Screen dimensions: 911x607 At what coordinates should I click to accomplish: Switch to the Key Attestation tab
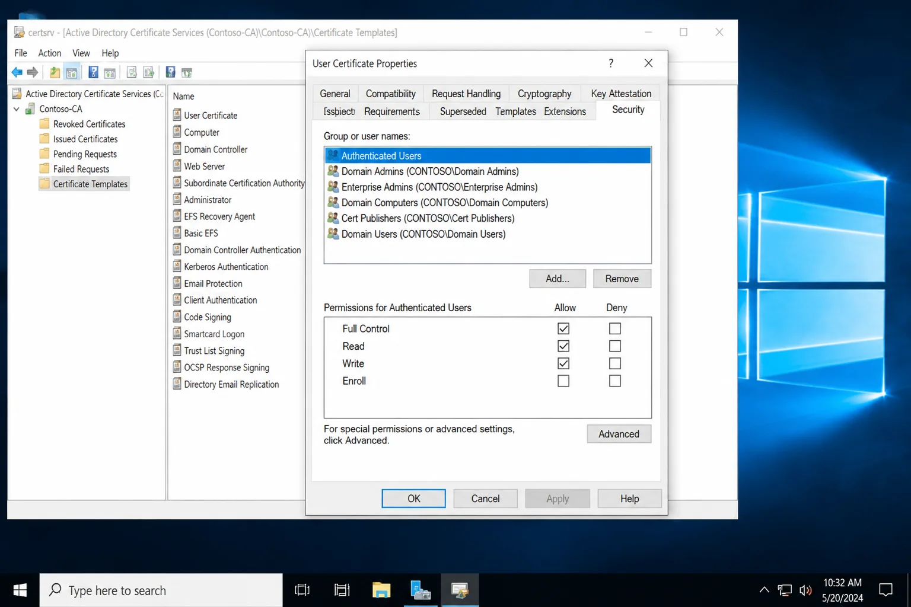point(621,94)
